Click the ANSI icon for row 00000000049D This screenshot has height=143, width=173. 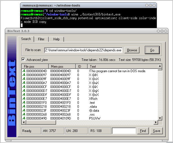point(24,118)
